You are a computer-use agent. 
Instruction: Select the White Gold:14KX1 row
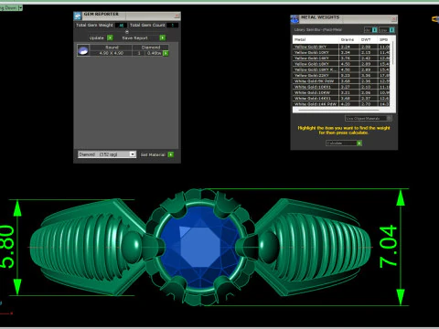click(x=341, y=99)
